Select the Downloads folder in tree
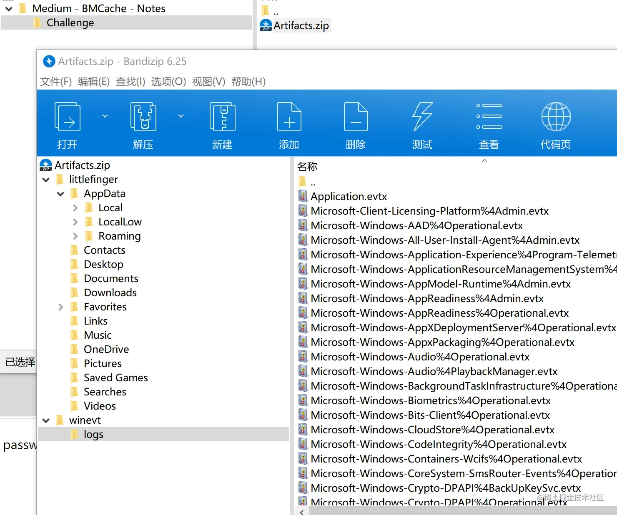The width and height of the screenshot is (617, 515). [x=110, y=293]
